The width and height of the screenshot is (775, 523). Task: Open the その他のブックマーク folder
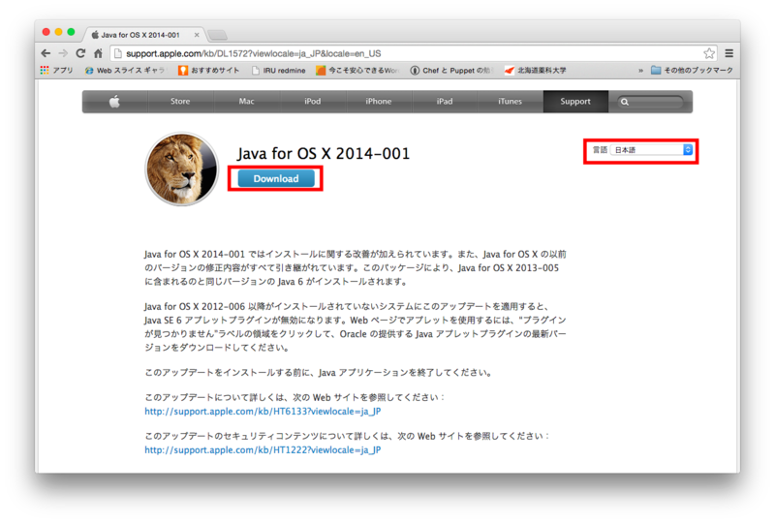[x=692, y=70]
